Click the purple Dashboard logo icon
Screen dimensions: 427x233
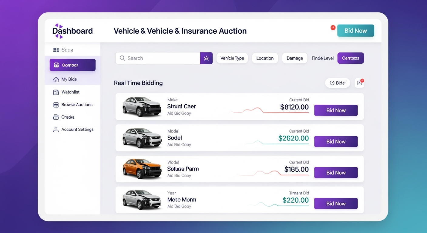[x=59, y=31]
